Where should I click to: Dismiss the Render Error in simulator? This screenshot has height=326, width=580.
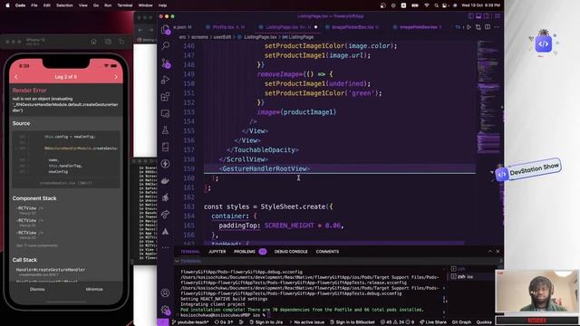pos(37,289)
